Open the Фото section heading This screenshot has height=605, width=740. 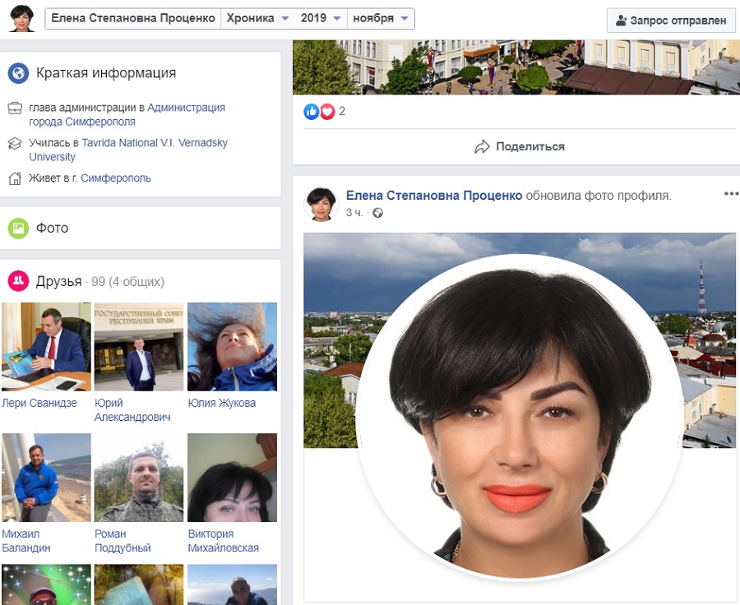click(53, 229)
